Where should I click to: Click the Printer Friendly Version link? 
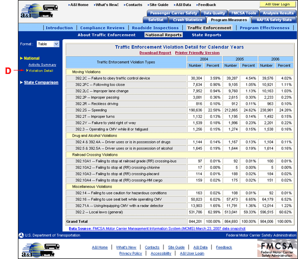(x=197, y=53)
